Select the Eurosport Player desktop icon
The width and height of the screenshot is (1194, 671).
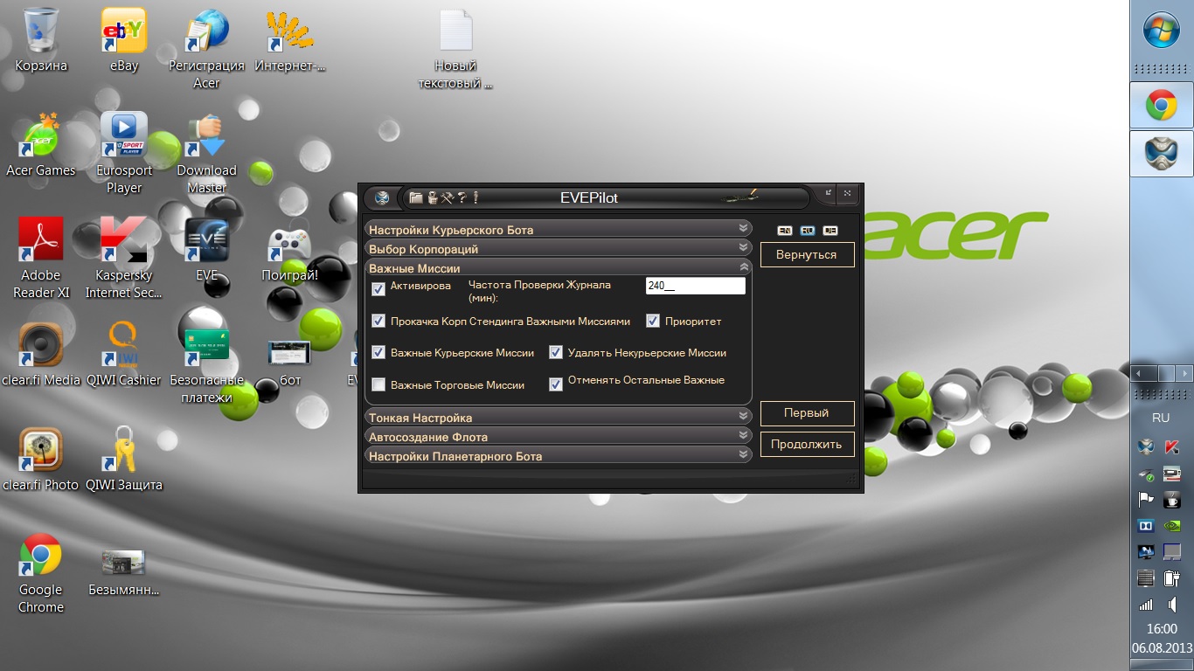point(123,153)
